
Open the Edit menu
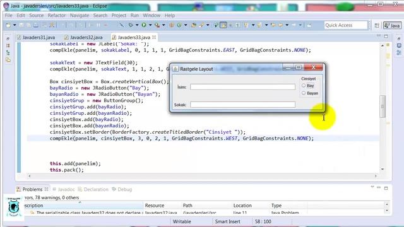tap(21, 15)
